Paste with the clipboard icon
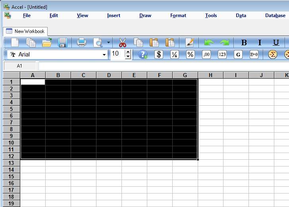Screen dimensions: 289x207 [154, 43]
